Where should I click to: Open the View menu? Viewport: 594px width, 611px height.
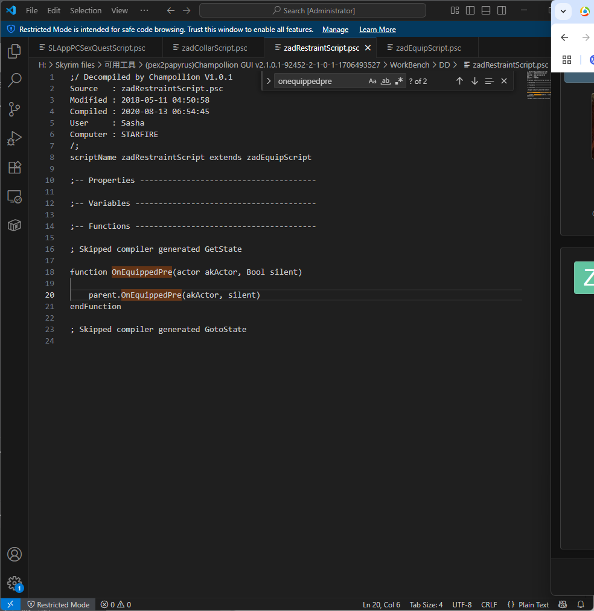(x=119, y=10)
